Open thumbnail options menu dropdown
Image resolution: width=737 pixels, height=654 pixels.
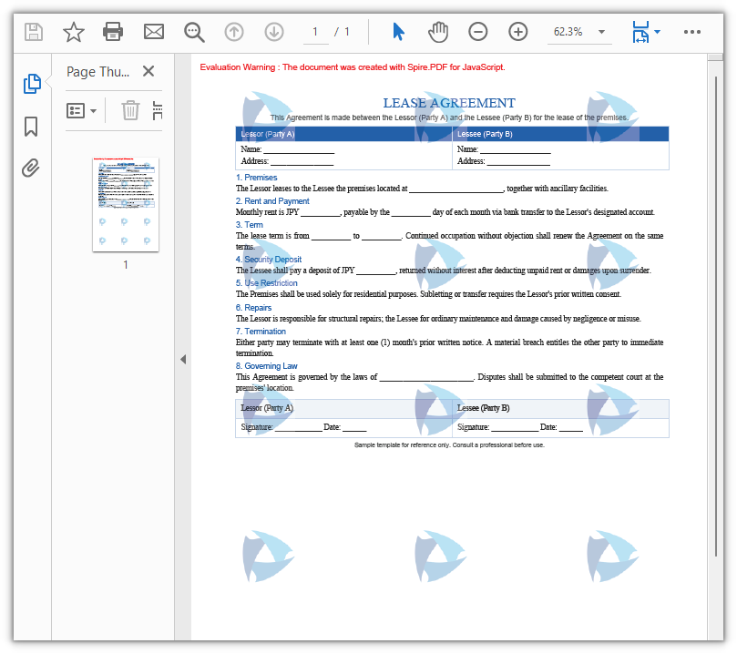coord(81,111)
